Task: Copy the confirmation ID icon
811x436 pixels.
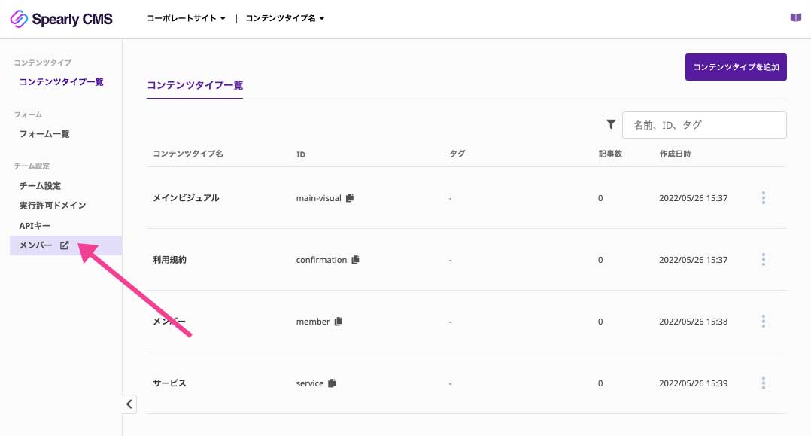Action: tap(355, 260)
